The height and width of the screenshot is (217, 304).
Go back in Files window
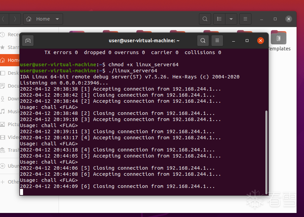[x=3, y=19]
